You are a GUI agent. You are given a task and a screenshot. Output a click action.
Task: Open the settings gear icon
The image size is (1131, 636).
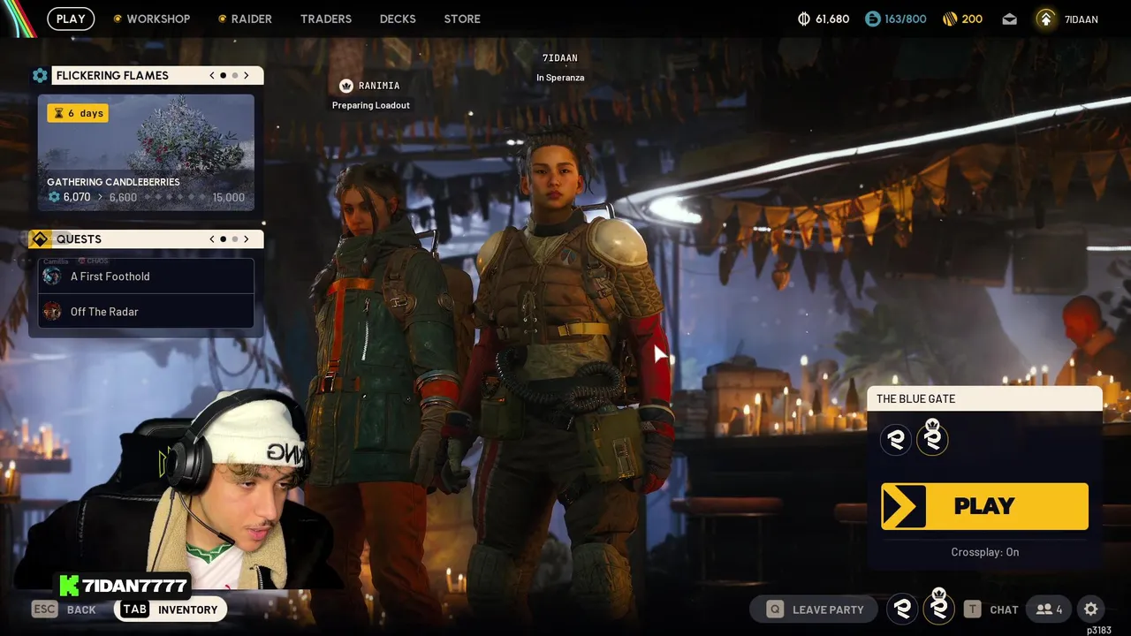(1091, 609)
